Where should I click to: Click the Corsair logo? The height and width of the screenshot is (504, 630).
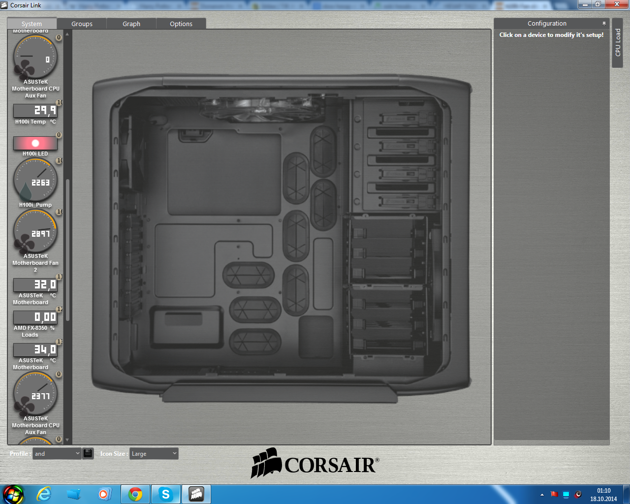tap(315, 463)
